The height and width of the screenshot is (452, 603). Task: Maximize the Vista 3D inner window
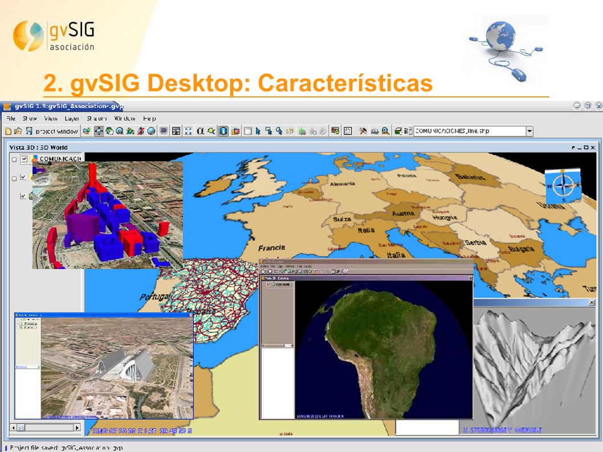(x=586, y=147)
